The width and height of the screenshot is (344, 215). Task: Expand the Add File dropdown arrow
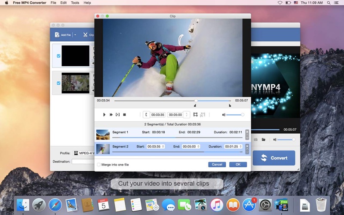pyautogui.click(x=75, y=35)
